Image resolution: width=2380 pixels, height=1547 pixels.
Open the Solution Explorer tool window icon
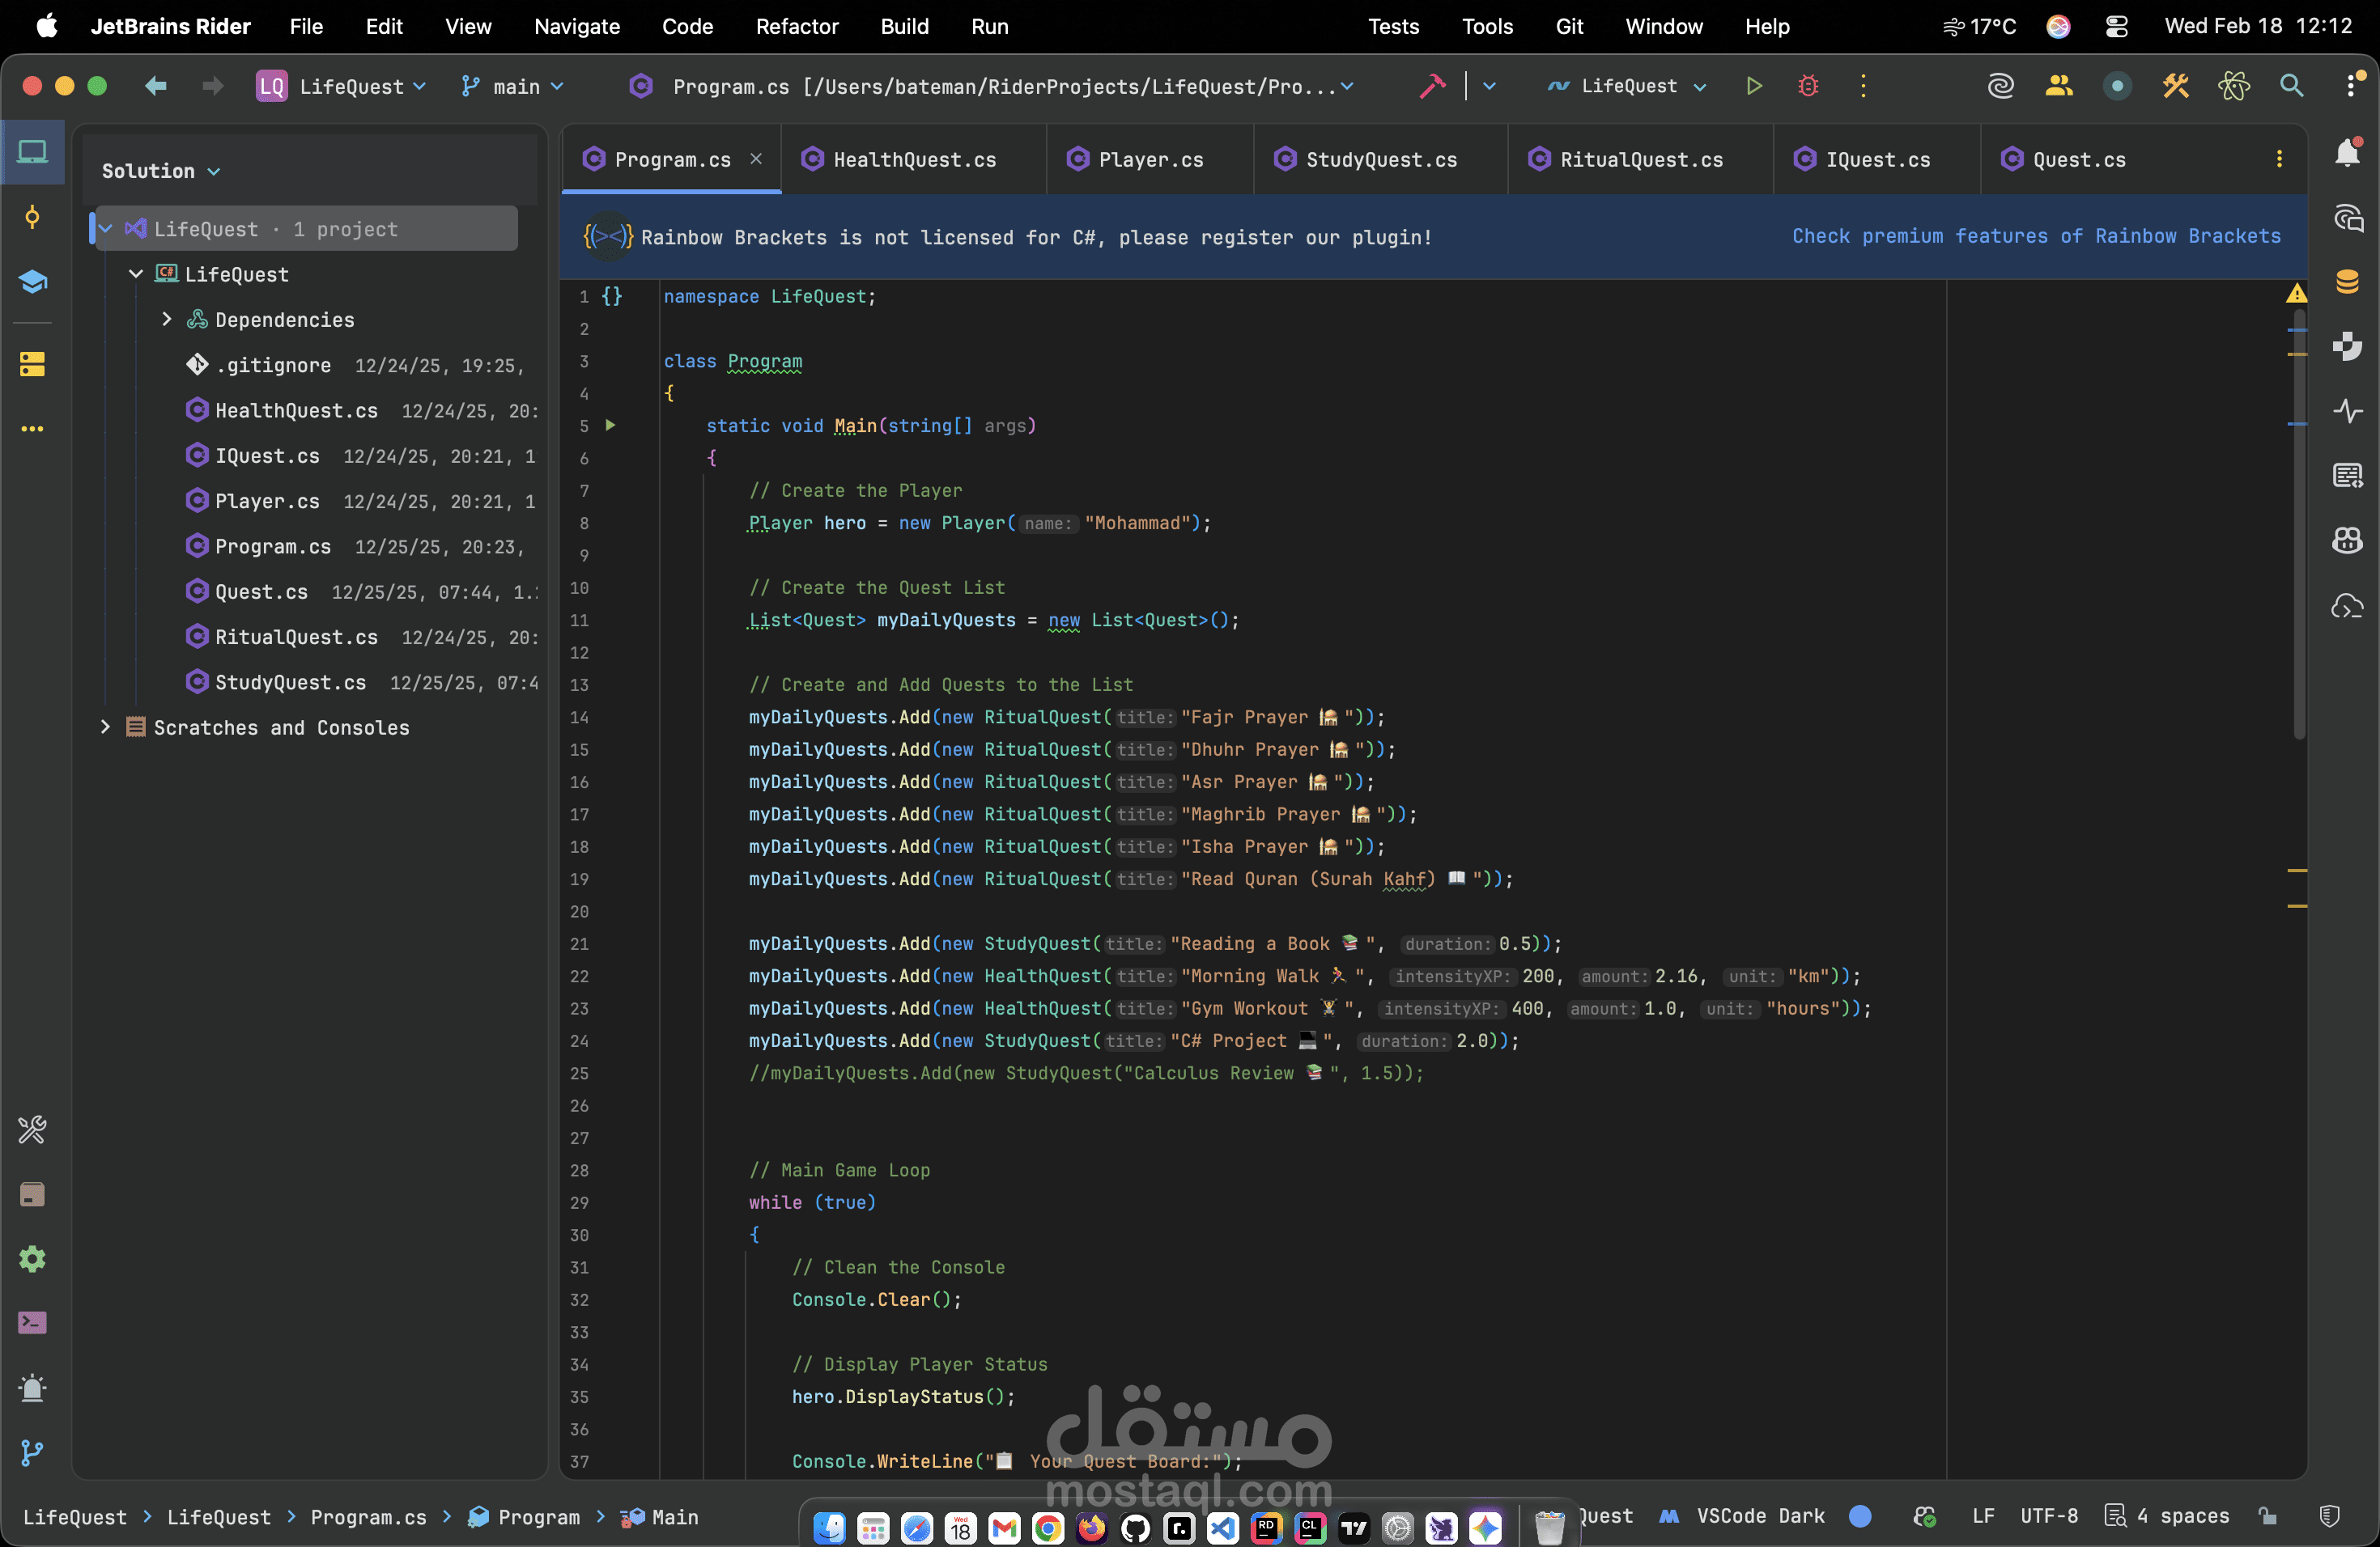click(x=33, y=152)
